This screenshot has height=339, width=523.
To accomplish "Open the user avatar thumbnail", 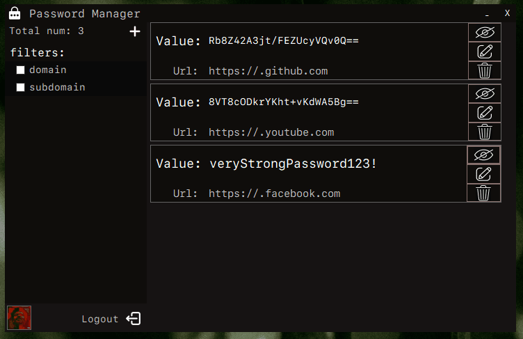I will [x=19, y=317].
